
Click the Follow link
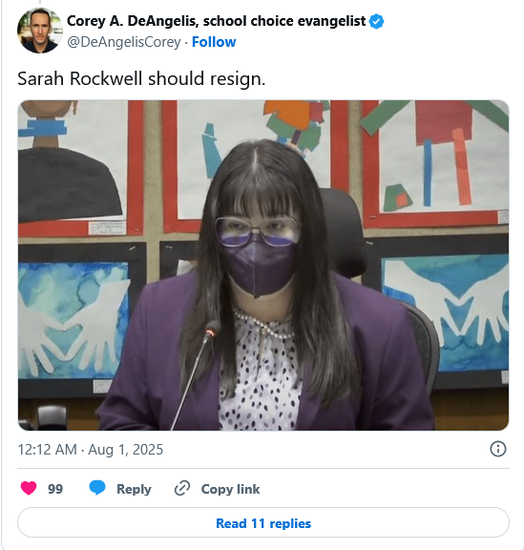tap(214, 42)
